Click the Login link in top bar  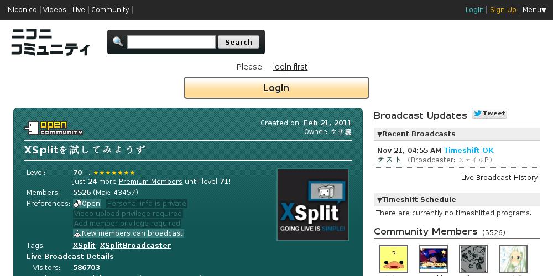[x=474, y=10]
